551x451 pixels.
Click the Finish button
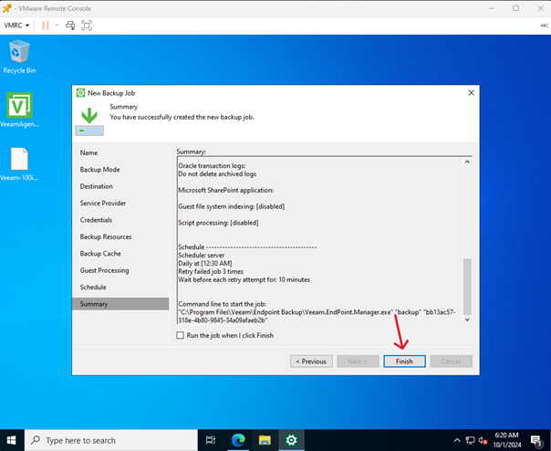coord(404,361)
